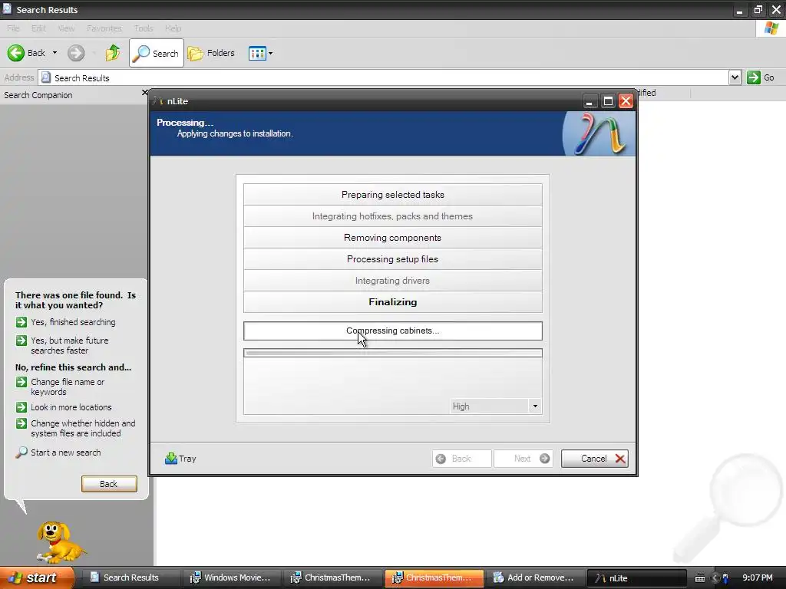Open the Help menu in Explorer
The image size is (786, 589).
point(173,28)
